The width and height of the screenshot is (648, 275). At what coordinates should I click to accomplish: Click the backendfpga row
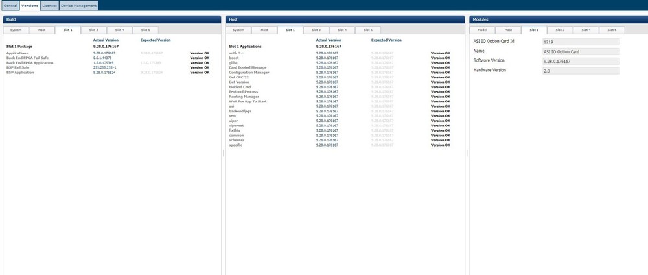click(340, 112)
